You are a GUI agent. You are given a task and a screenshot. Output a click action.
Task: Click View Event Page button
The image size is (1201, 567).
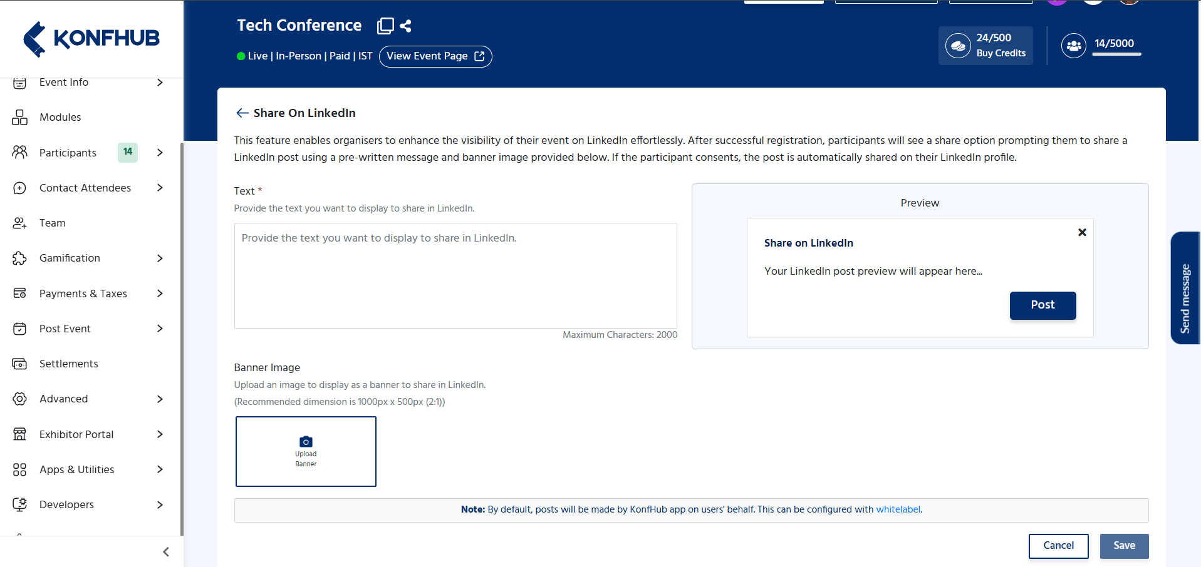435,56
